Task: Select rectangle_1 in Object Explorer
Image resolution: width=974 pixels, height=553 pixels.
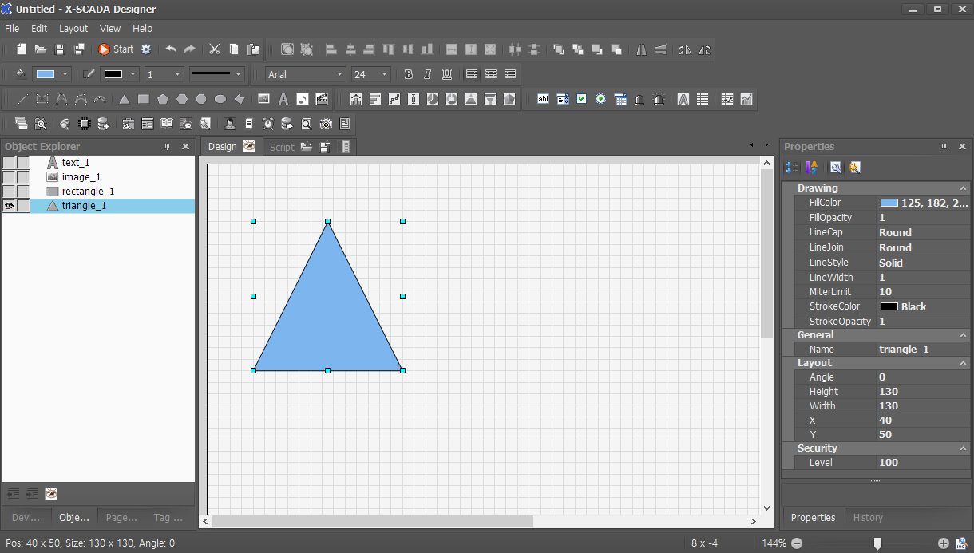Action: (88, 192)
